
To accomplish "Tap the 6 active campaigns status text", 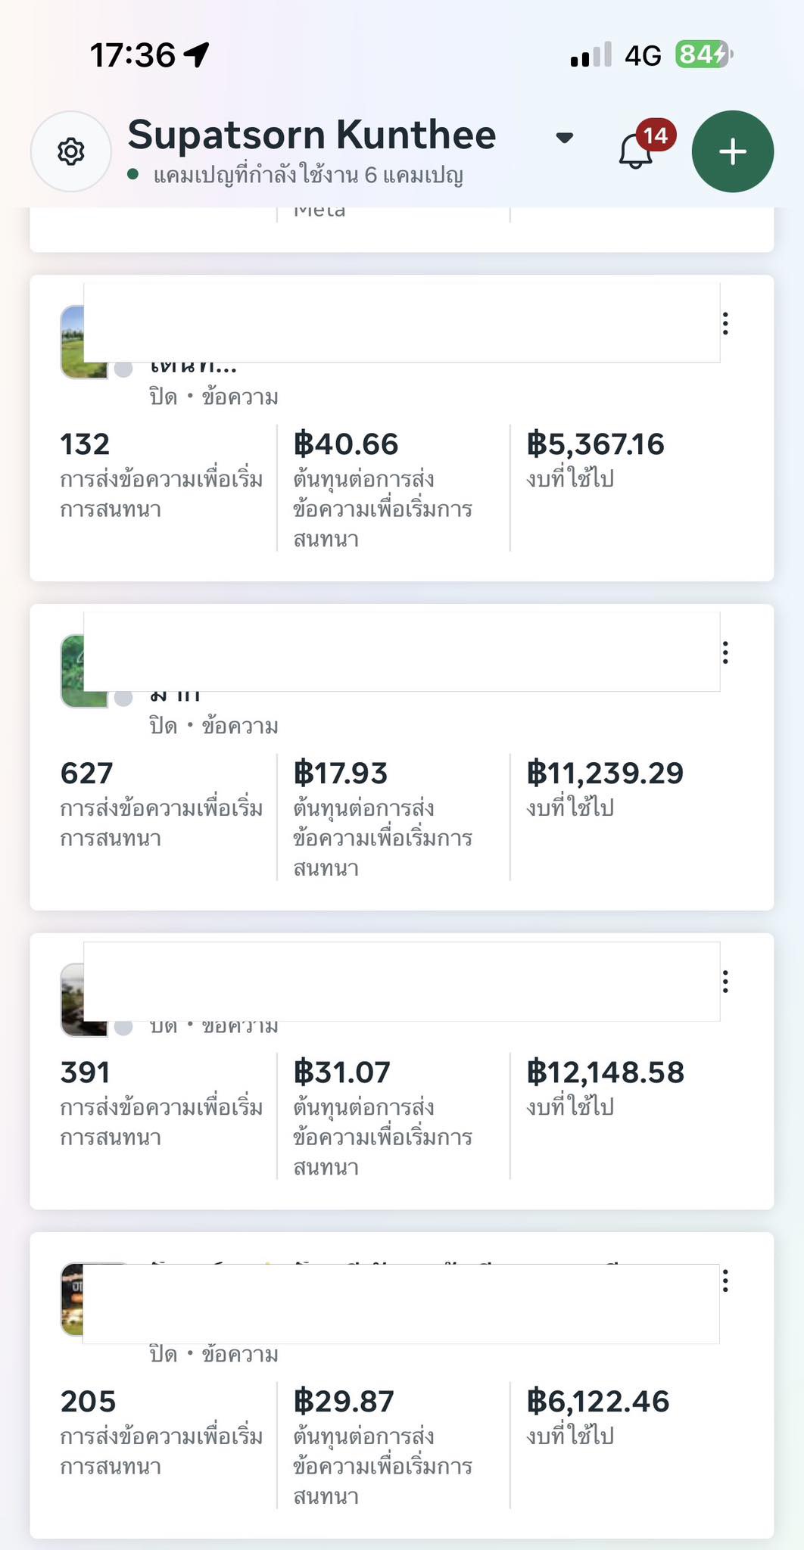I will 307,176.
